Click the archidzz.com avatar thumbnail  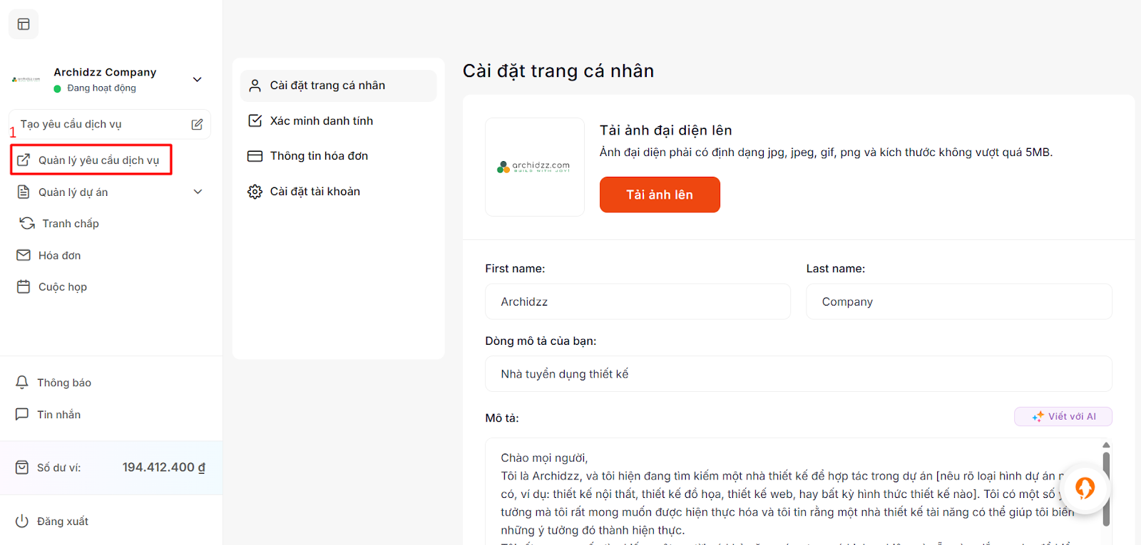point(535,167)
